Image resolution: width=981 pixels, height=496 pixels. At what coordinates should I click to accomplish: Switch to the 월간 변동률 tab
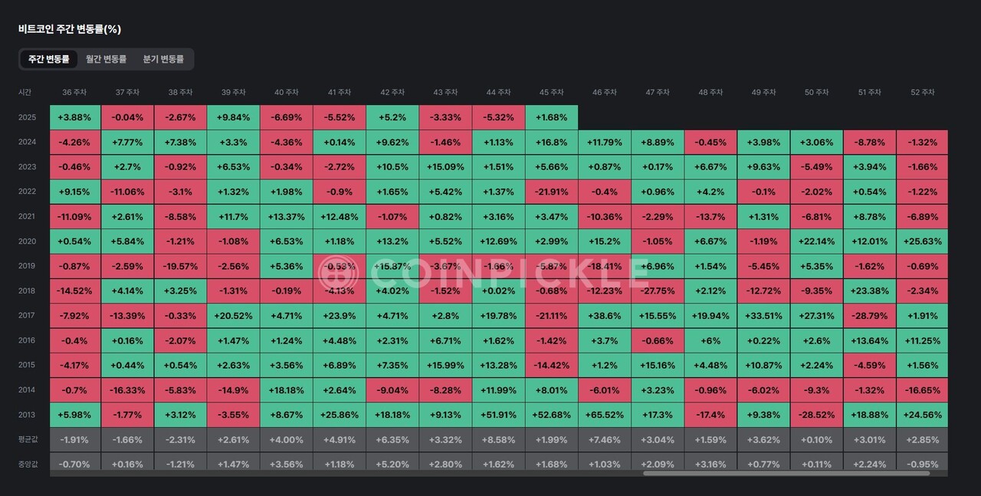106,59
